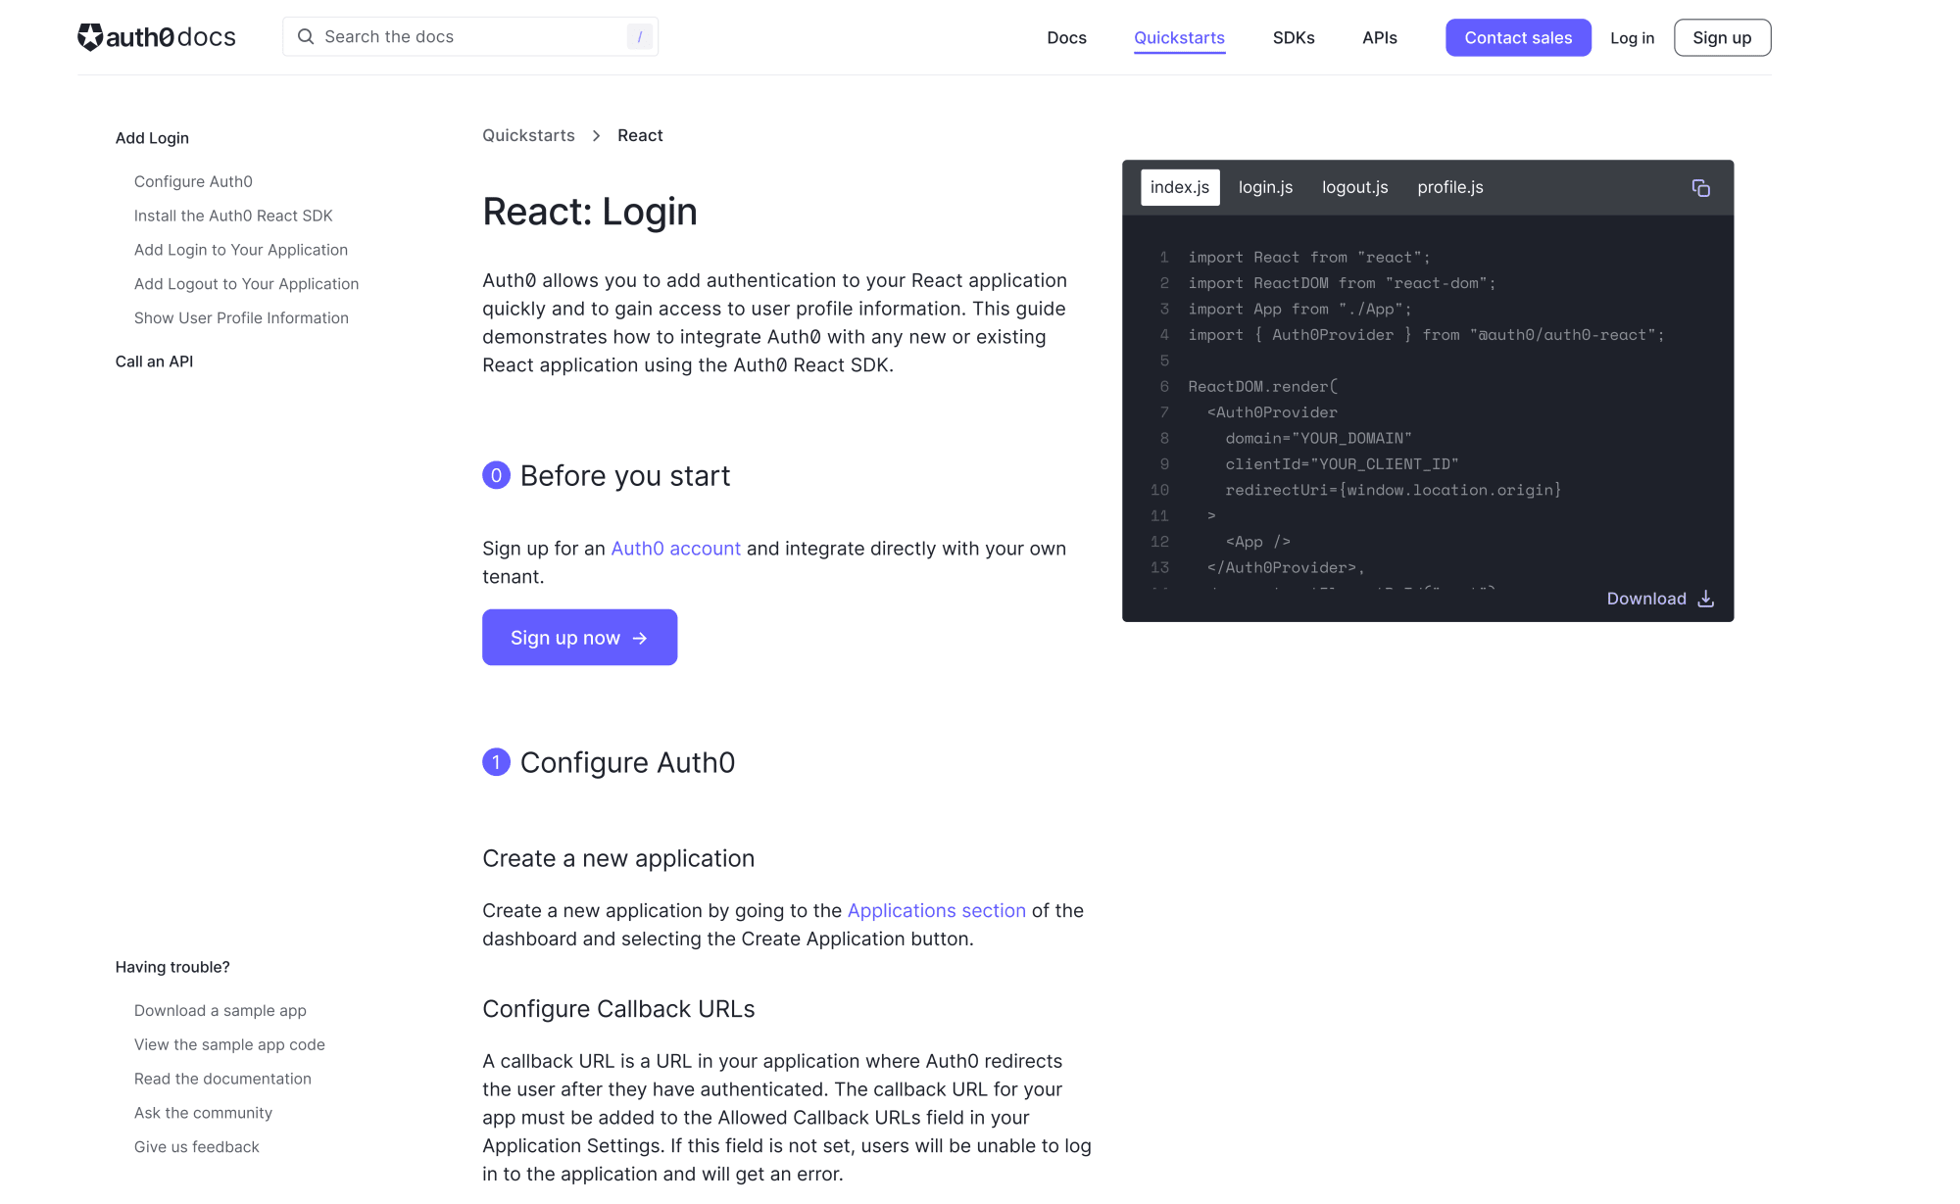1960x1204 pixels.
Task: Jump to Configure Auth0 sidebar item
Action: 193,181
